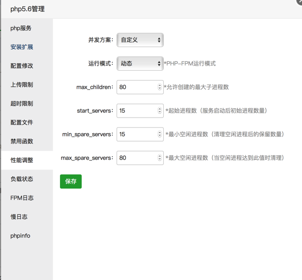Open the php服务 tab
The width and height of the screenshot is (302, 280).
point(21,28)
